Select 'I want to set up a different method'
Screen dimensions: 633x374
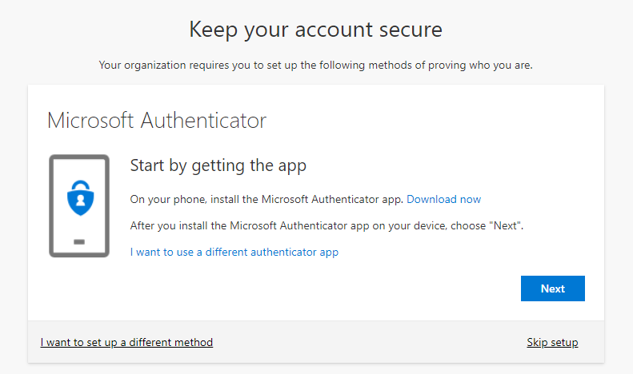(126, 342)
